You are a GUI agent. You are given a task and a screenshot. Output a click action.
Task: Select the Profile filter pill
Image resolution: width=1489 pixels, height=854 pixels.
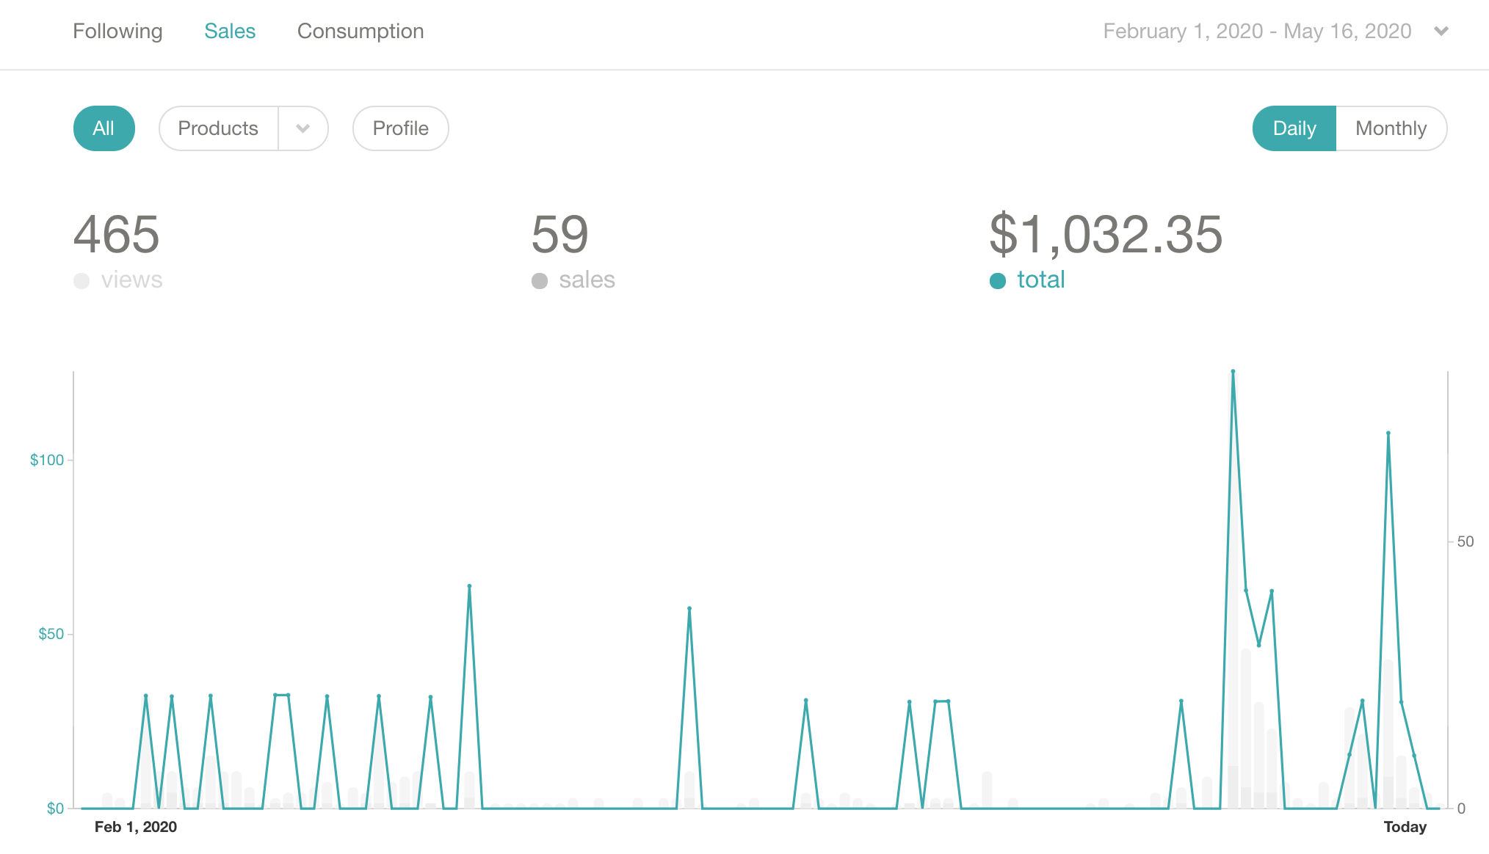(400, 128)
